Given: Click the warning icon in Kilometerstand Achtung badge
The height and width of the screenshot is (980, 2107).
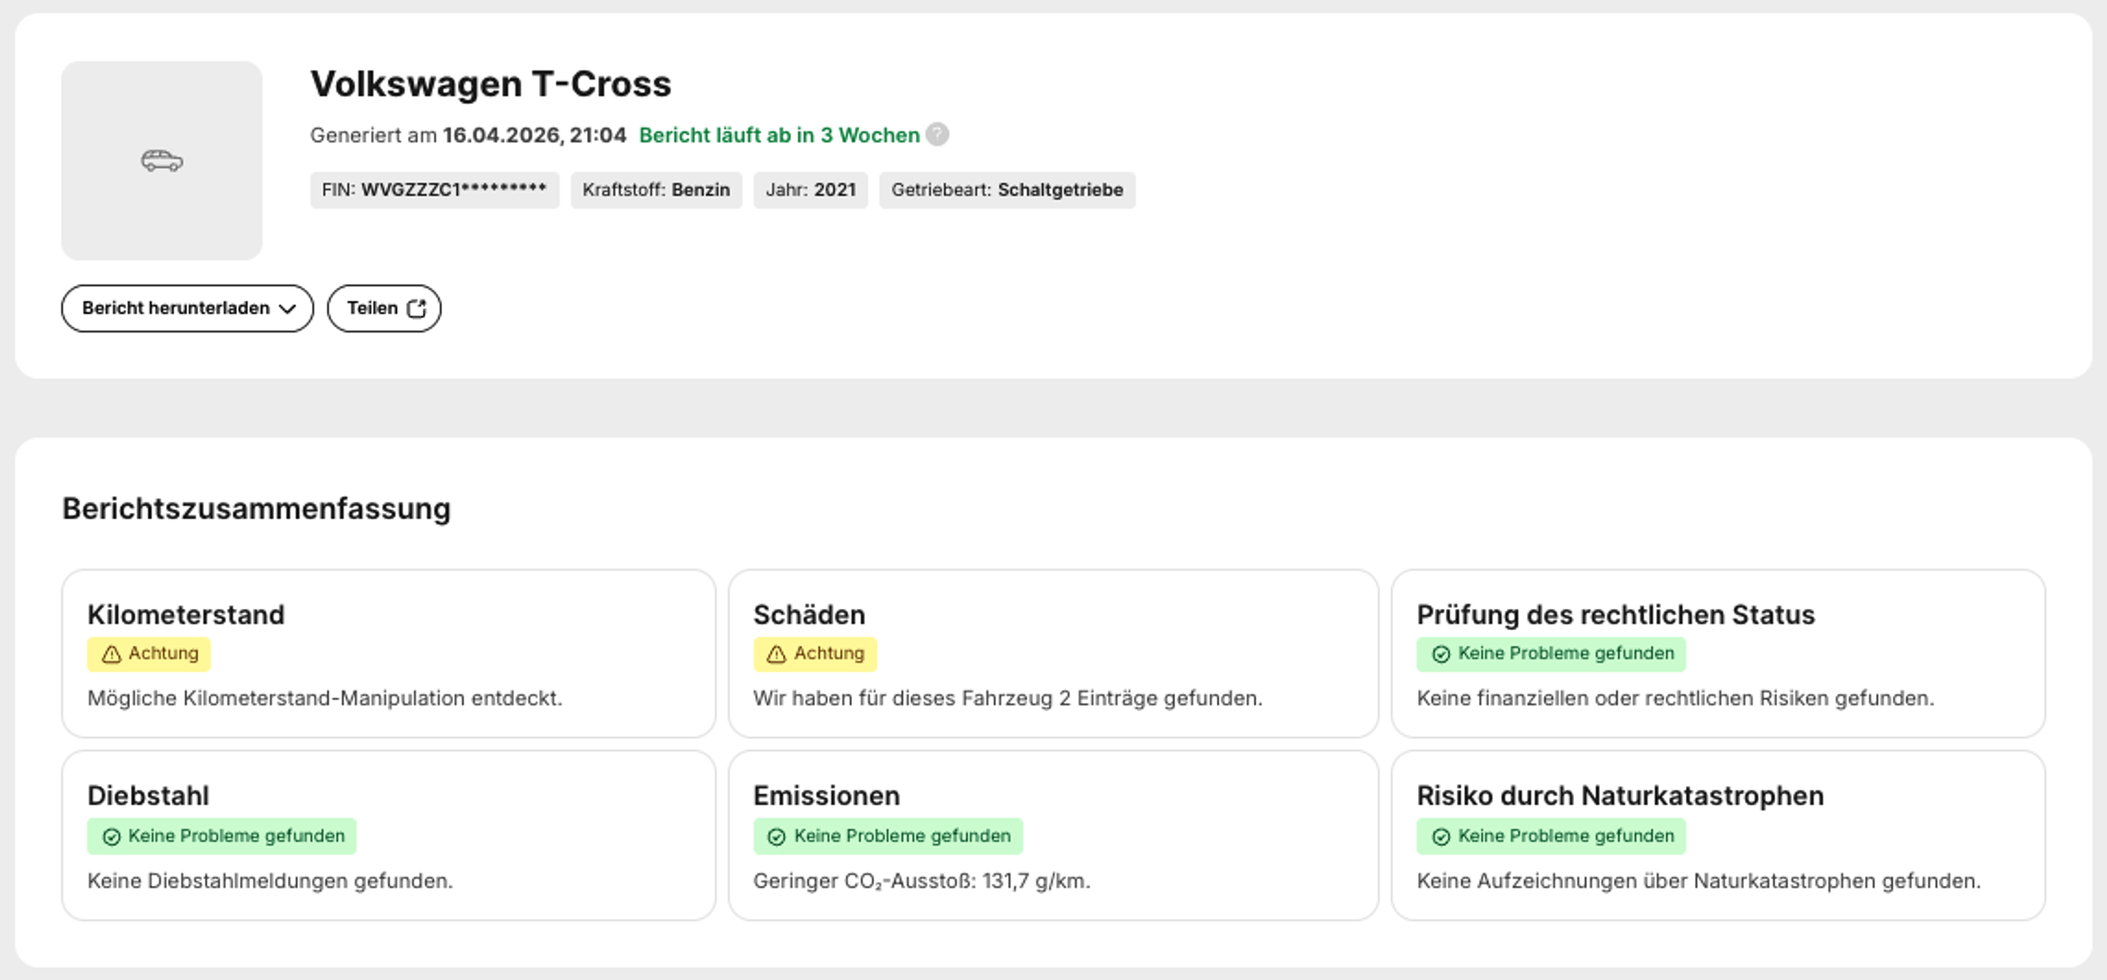Looking at the screenshot, I should click(x=111, y=655).
